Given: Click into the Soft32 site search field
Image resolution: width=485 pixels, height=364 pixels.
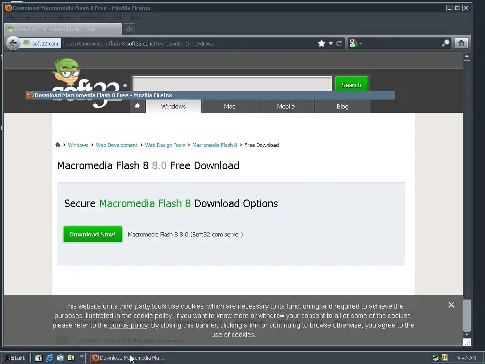Looking at the screenshot, I should click(232, 84).
